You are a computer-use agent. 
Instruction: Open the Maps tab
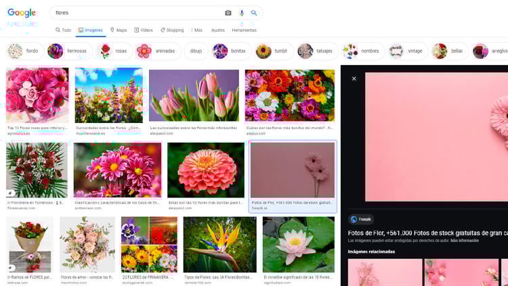pyautogui.click(x=118, y=30)
